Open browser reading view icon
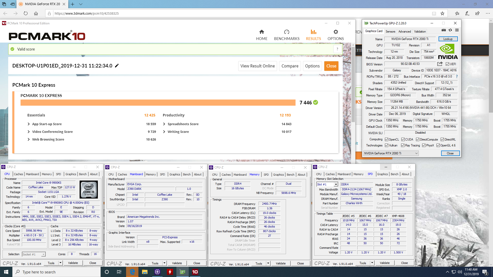 point(434,13)
